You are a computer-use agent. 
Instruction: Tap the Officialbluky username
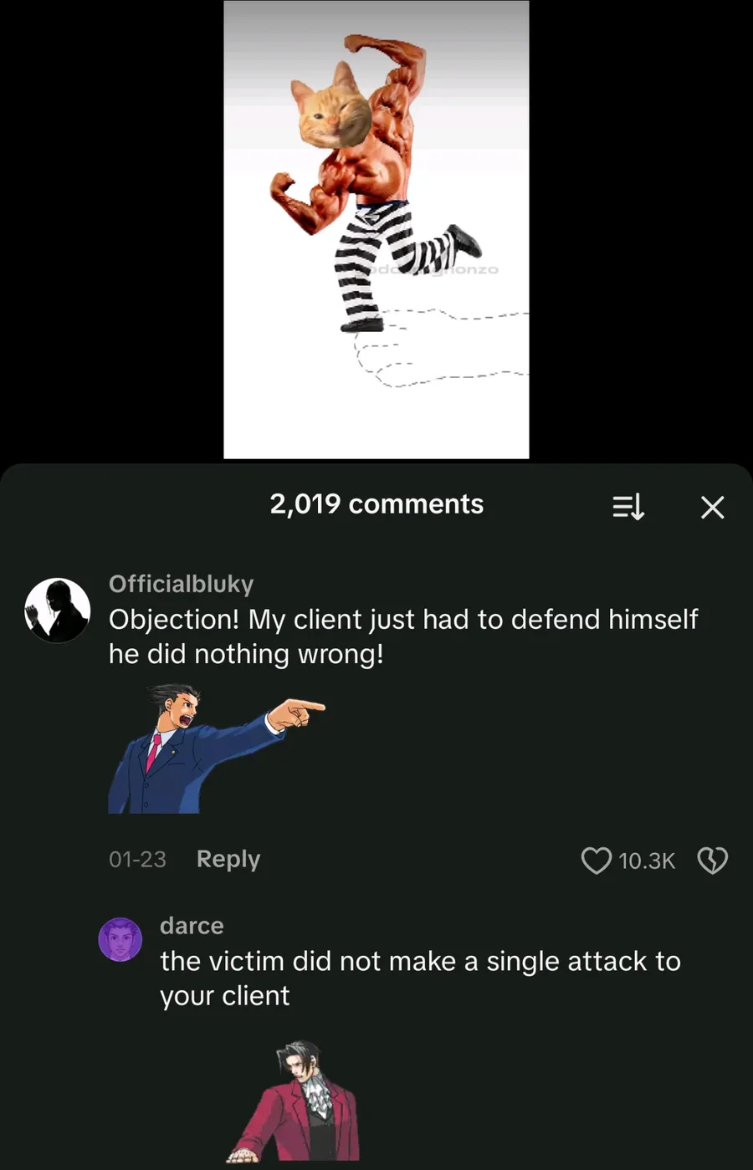point(181,584)
